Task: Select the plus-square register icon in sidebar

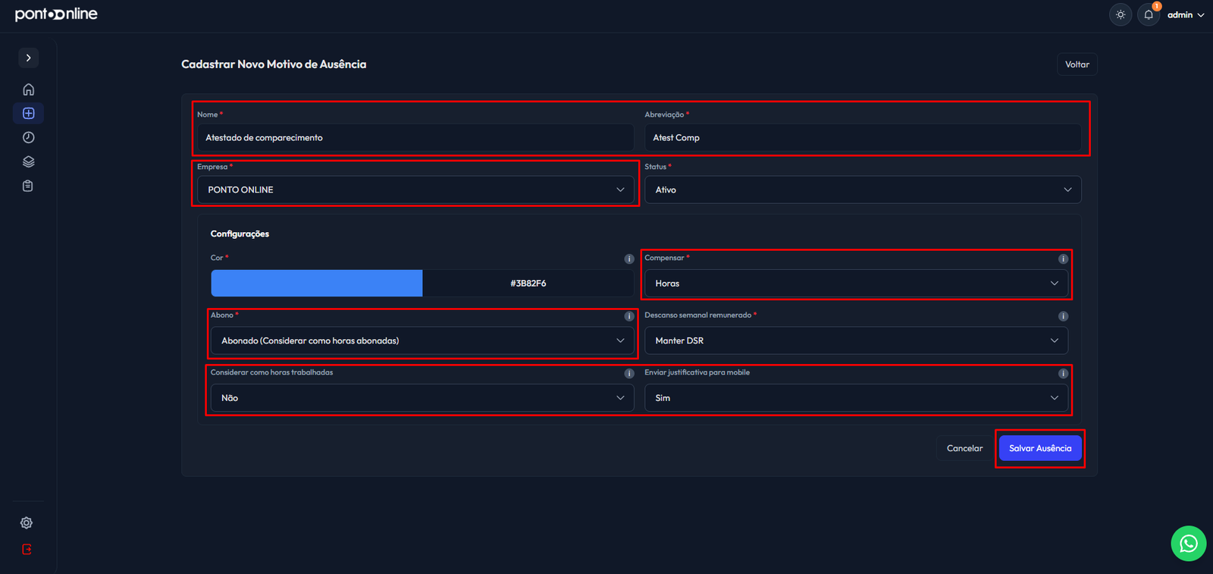Action: point(28,113)
